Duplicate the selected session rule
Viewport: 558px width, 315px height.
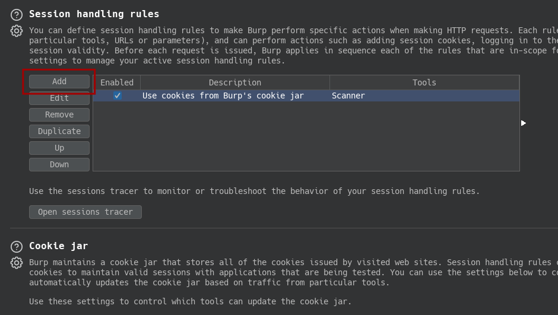pyautogui.click(x=59, y=131)
